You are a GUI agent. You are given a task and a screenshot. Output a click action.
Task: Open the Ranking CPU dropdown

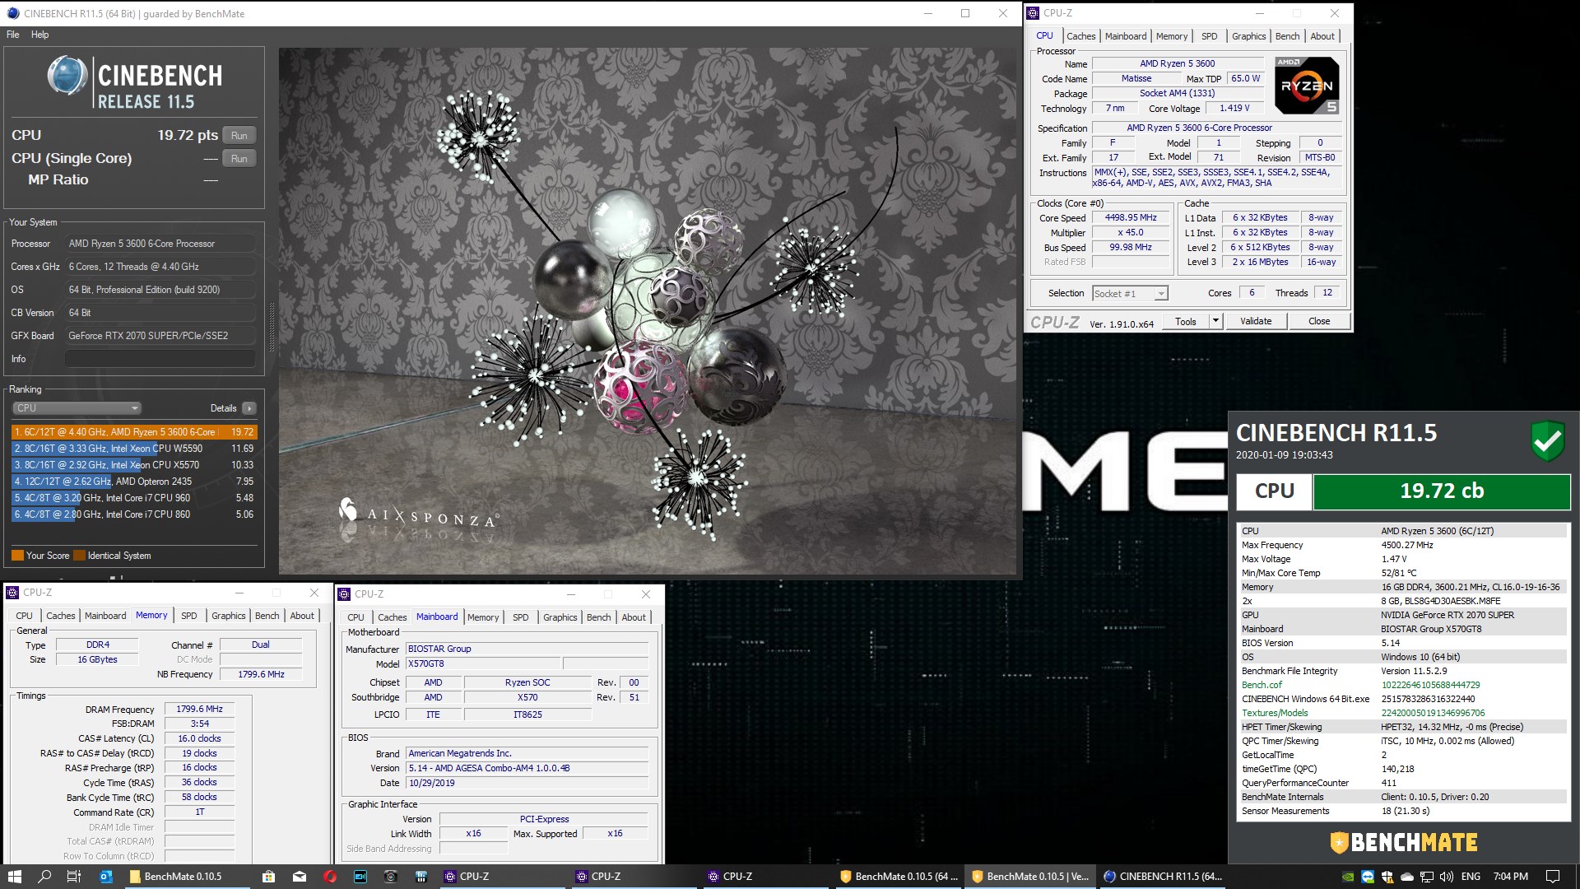tap(77, 408)
